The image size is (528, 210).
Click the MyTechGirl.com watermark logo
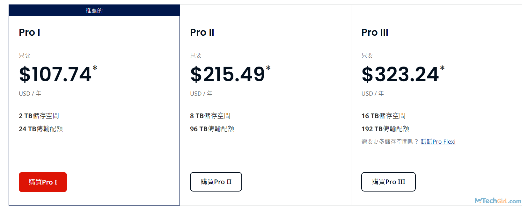[x=498, y=201]
